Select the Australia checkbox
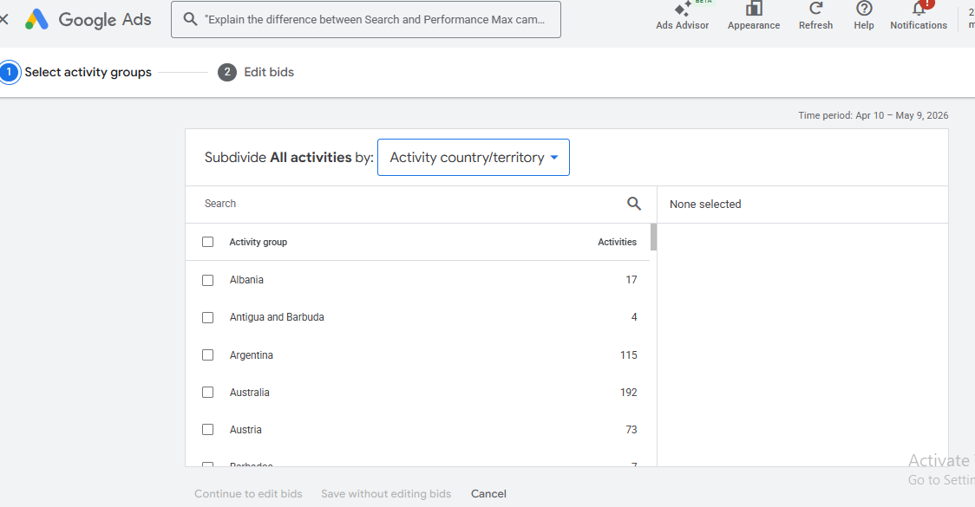 coord(207,392)
